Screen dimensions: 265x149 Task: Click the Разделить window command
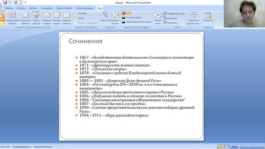(x=170, y=23)
